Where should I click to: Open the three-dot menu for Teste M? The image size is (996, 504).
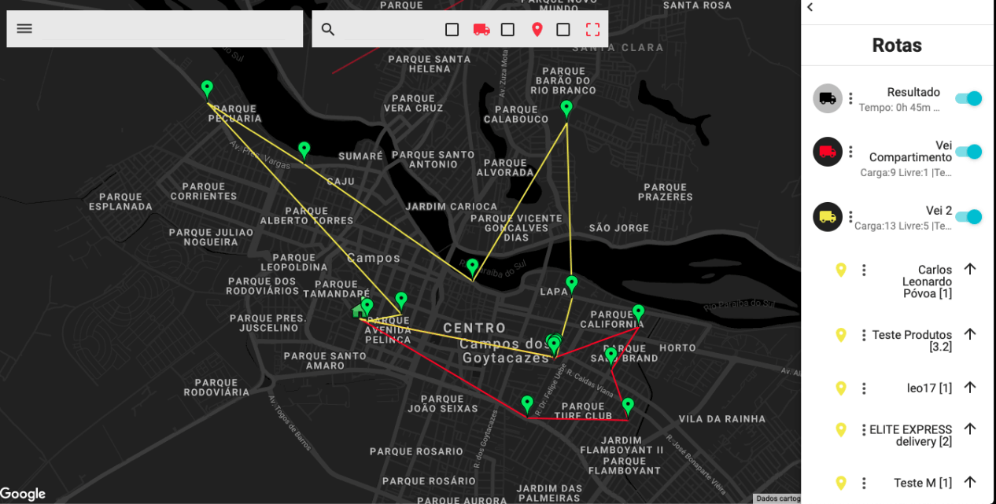coord(864,483)
